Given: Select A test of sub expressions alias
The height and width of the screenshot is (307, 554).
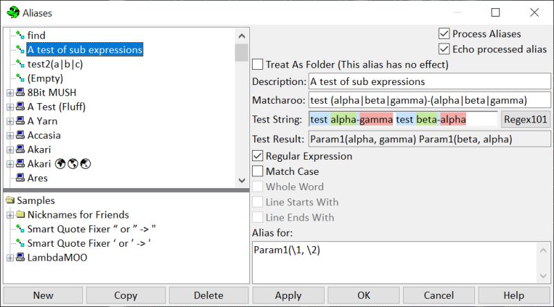Looking at the screenshot, I should pyautogui.click(x=84, y=50).
